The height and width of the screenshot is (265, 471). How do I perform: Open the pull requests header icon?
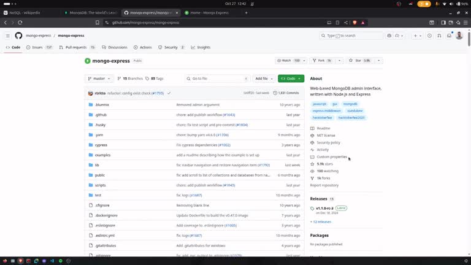439,36
